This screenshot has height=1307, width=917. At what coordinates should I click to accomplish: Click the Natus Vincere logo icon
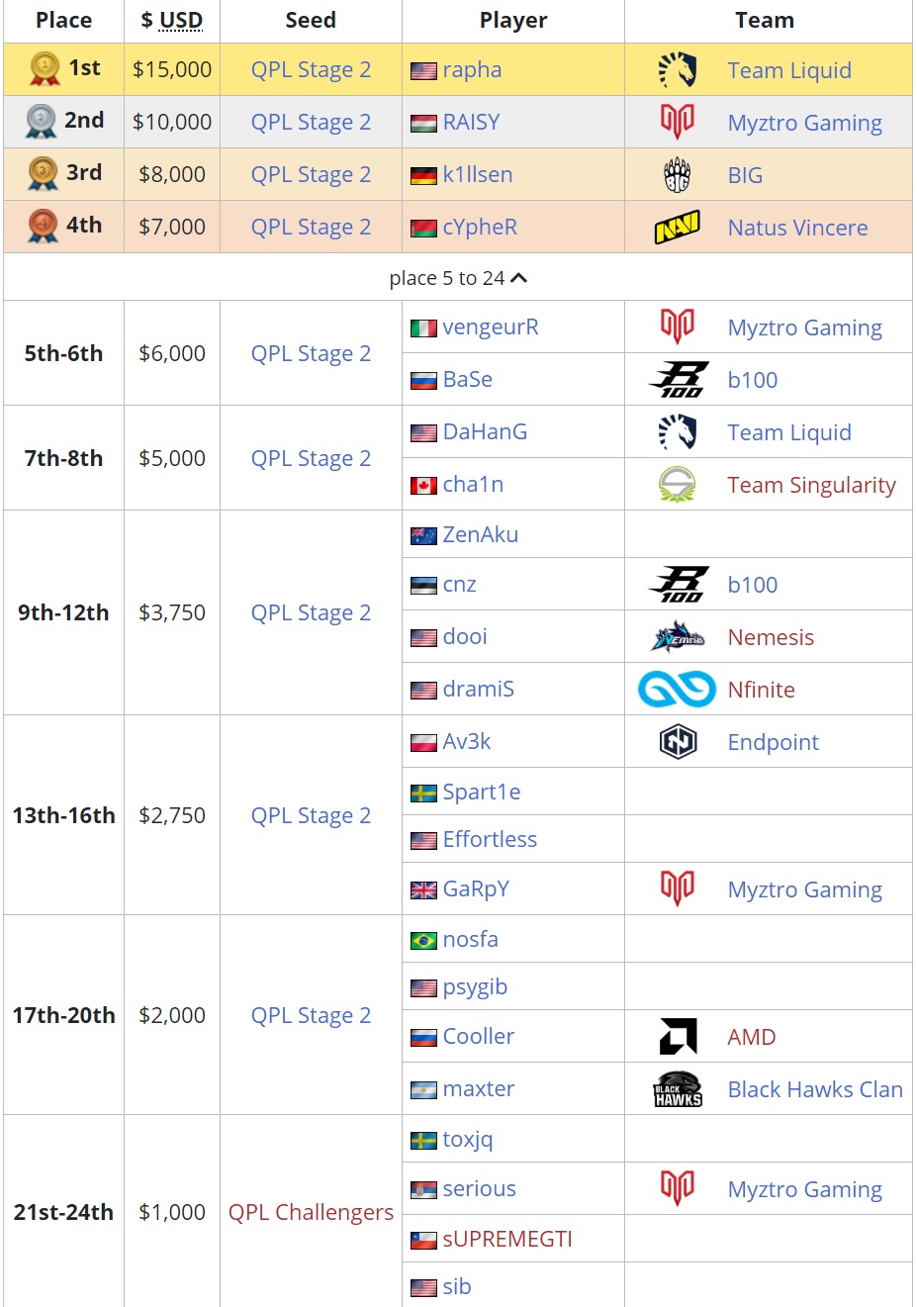point(678,228)
